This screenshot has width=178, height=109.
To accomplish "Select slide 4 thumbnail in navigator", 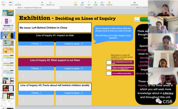I will tap(8, 35).
